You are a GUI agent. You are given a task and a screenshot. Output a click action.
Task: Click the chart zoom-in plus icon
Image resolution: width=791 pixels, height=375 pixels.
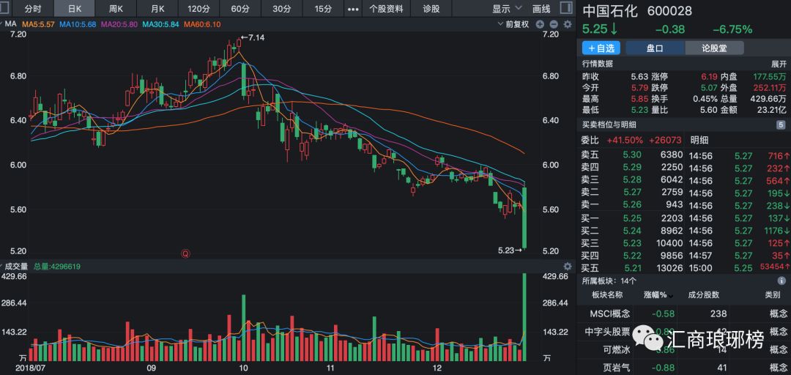click(x=540, y=24)
